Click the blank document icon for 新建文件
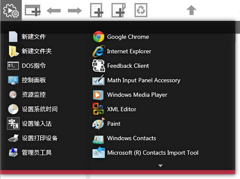This screenshot has height=179, width=240. [13, 37]
